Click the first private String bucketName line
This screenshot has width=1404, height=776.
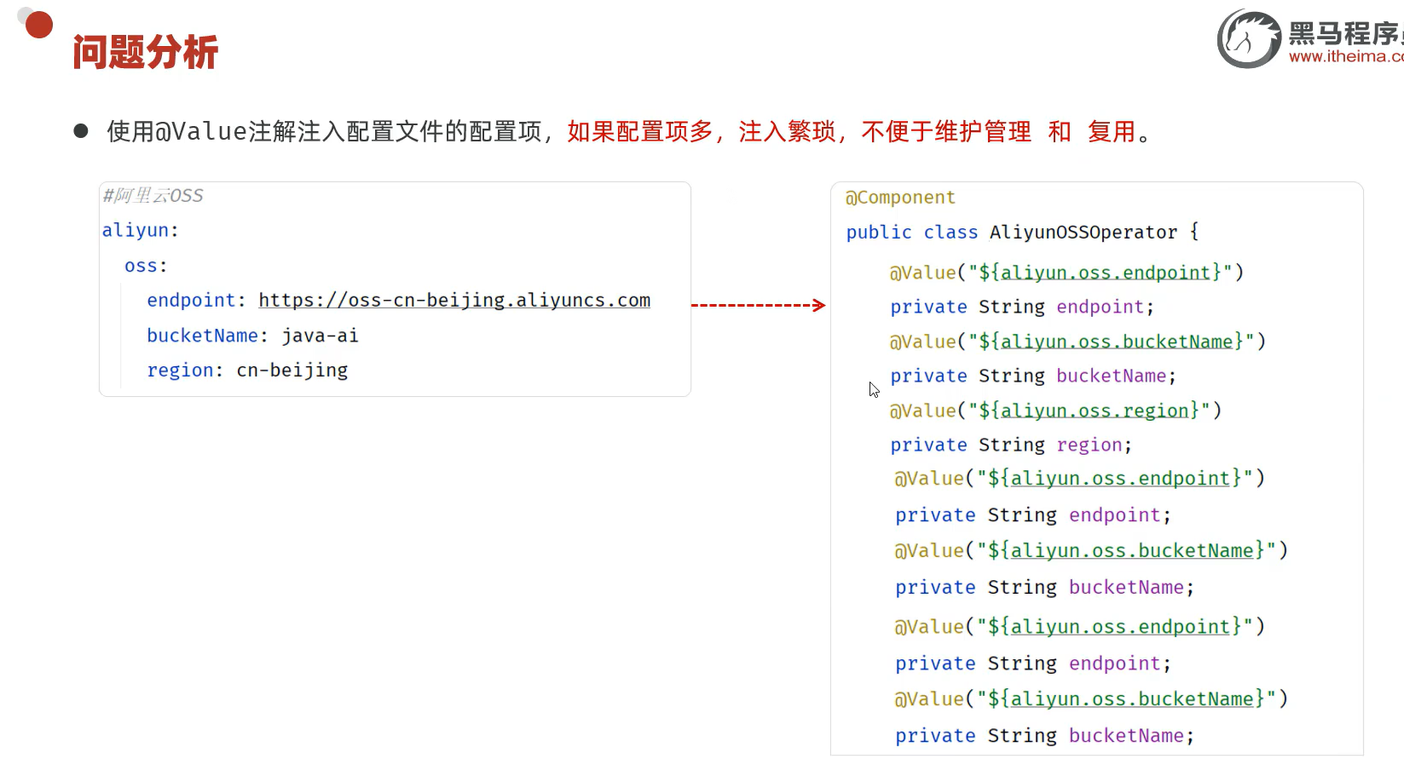pyautogui.click(x=1033, y=376)
